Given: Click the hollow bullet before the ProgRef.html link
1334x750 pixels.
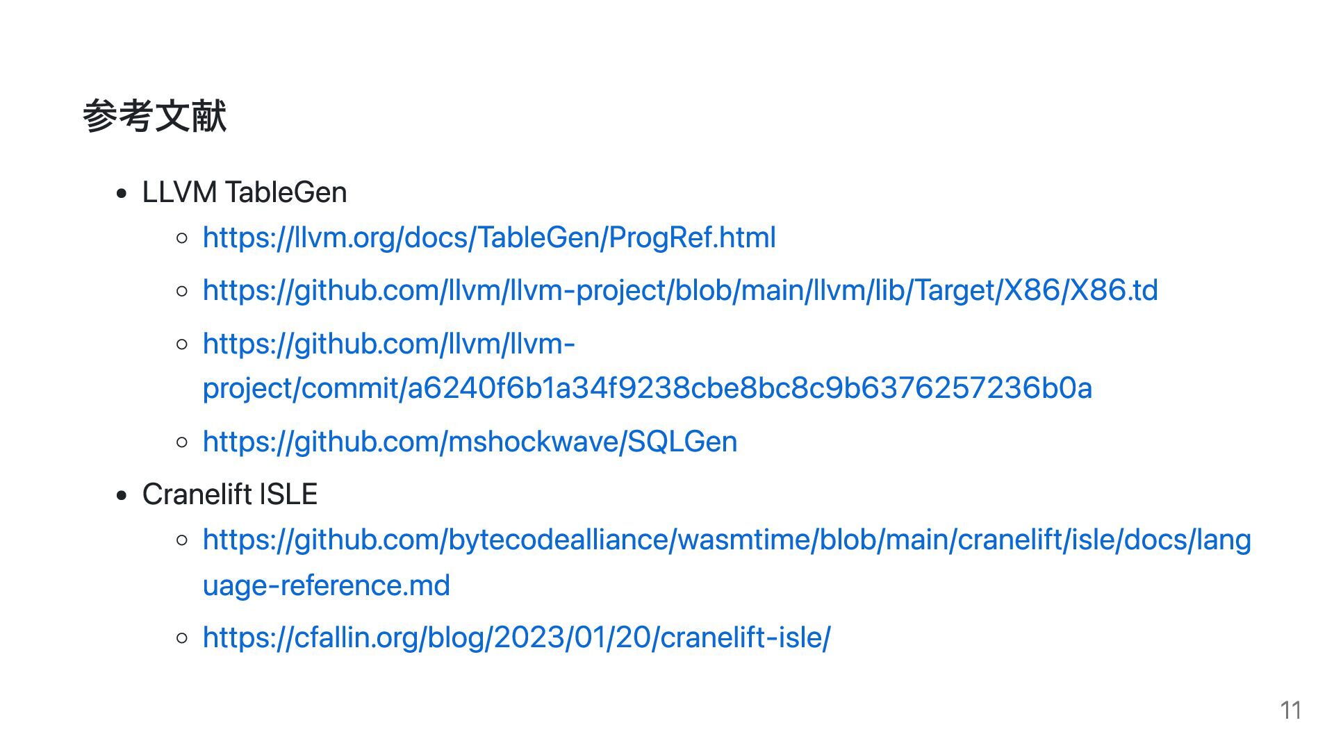Looking at the screenshot, I should (183, 238).
